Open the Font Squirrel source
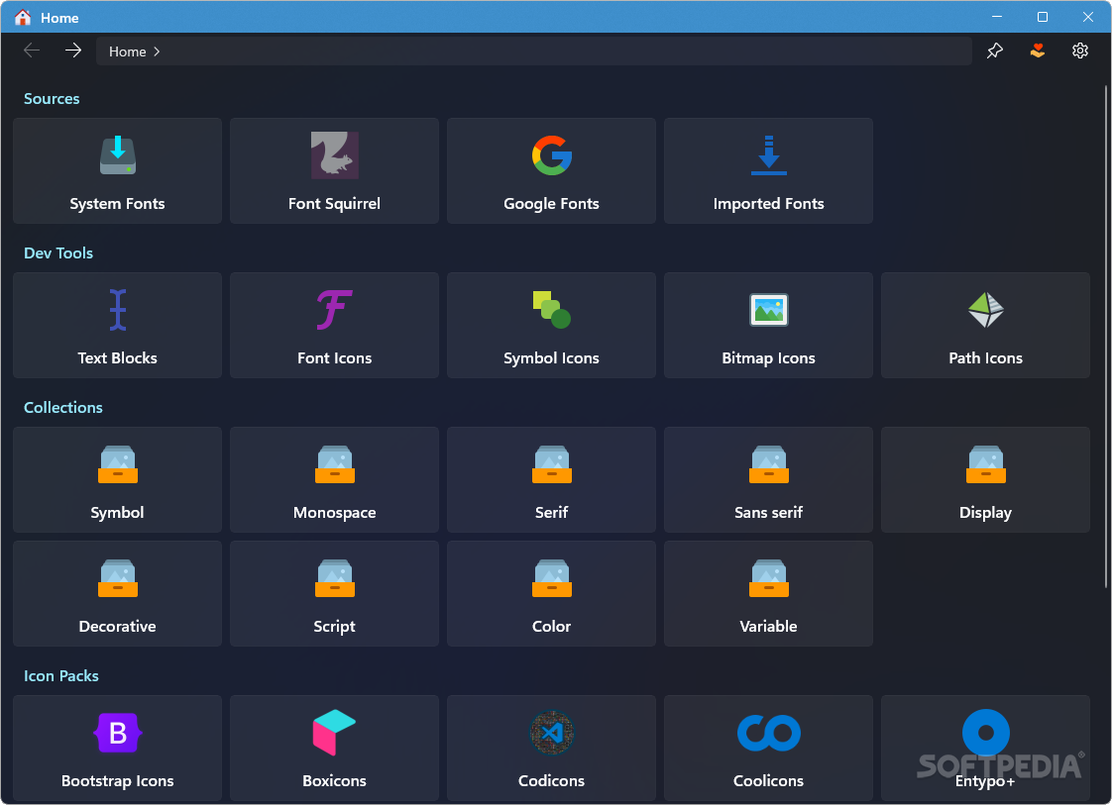Viewport: 1112px width, 805px height. pos(334,170)
